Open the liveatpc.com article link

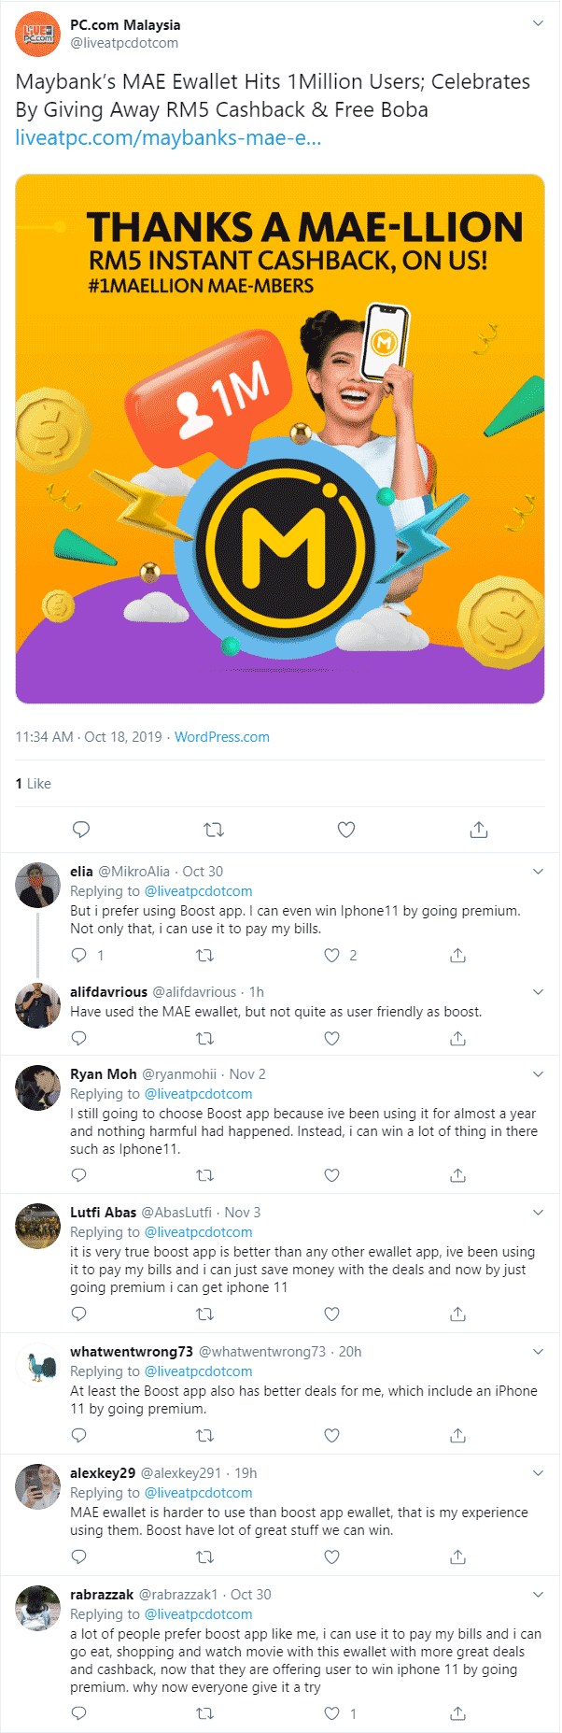point(168,138)
